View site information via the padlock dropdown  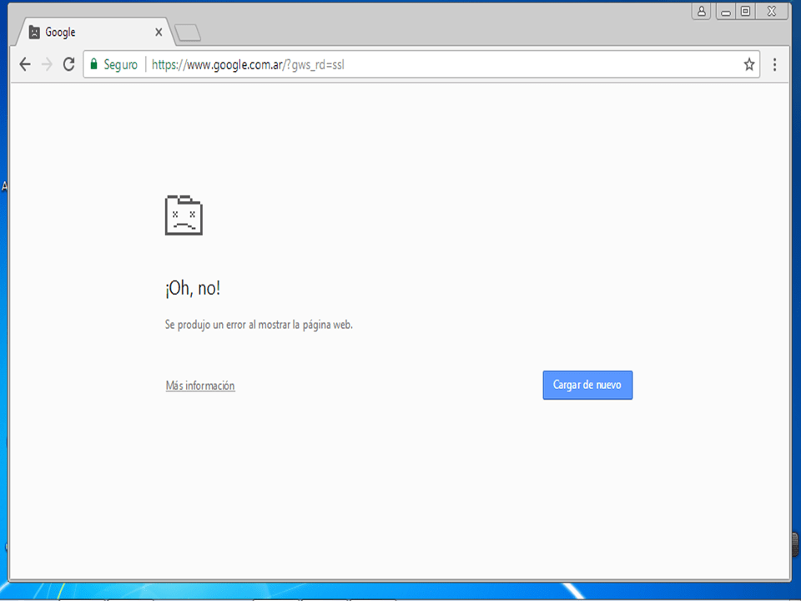click(94, 63)
